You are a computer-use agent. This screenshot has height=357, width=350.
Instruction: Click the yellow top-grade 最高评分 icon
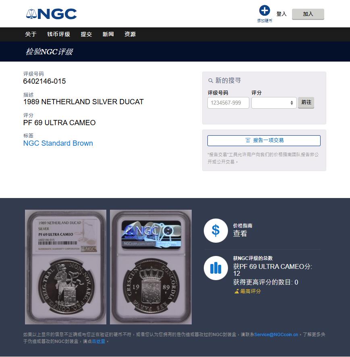(x=236, y=291)
